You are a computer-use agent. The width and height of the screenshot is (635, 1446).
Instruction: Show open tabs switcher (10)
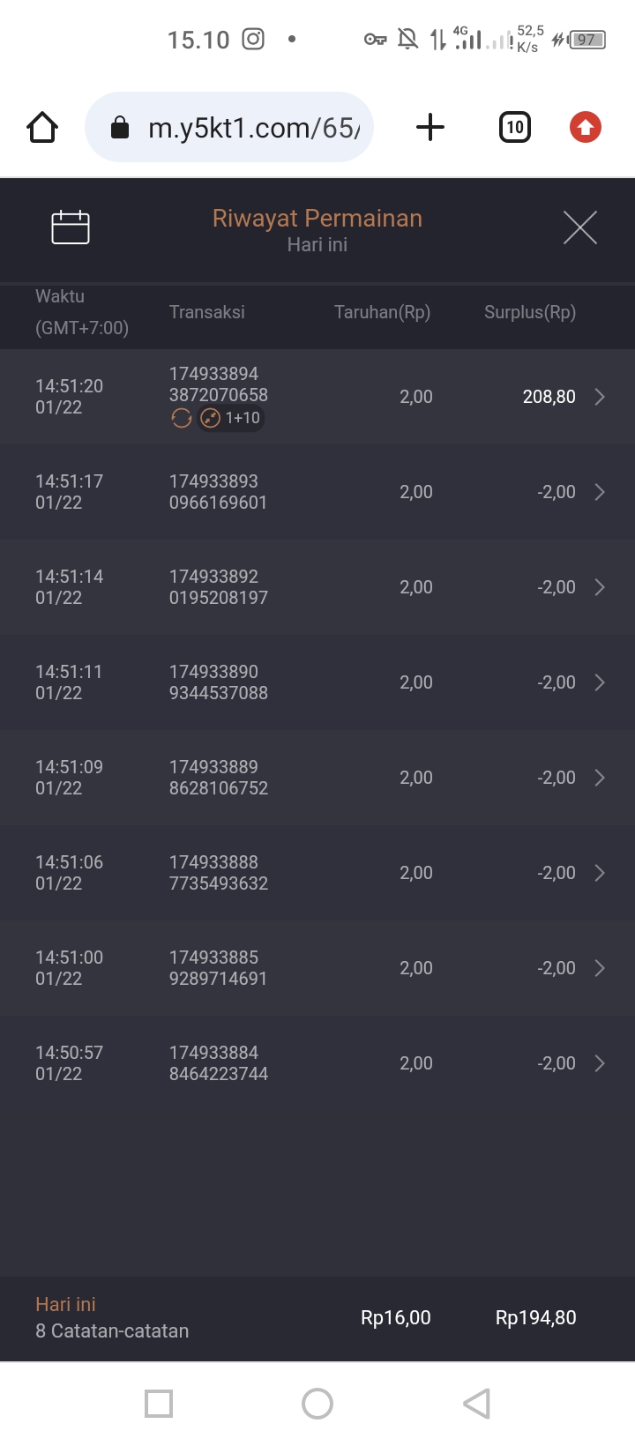[515, 128]
